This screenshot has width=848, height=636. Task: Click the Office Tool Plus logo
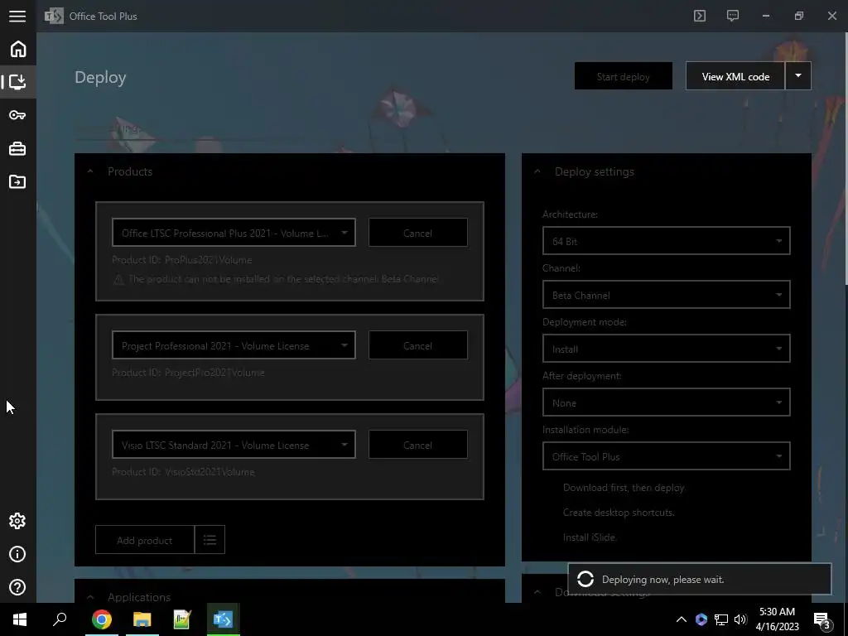tap(54, 16)
